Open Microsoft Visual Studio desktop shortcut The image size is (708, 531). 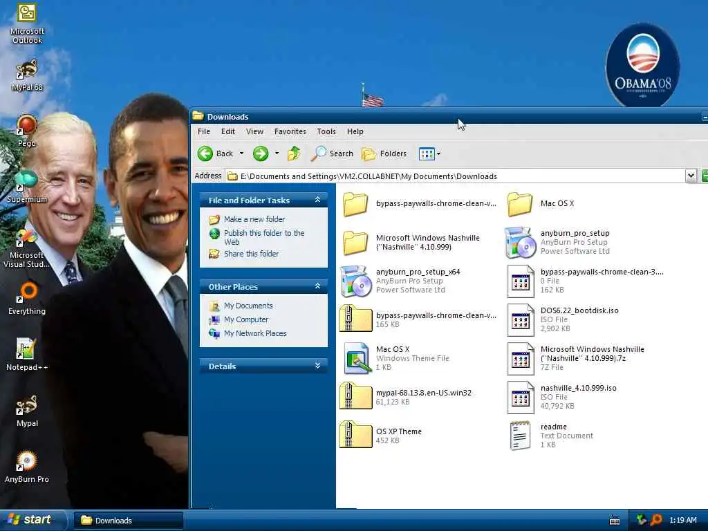pyautogui.click(x=27, y=248)
